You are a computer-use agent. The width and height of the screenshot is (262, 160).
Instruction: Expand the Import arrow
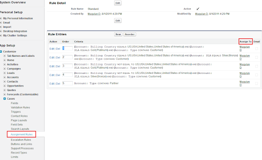tap(1, 27)
